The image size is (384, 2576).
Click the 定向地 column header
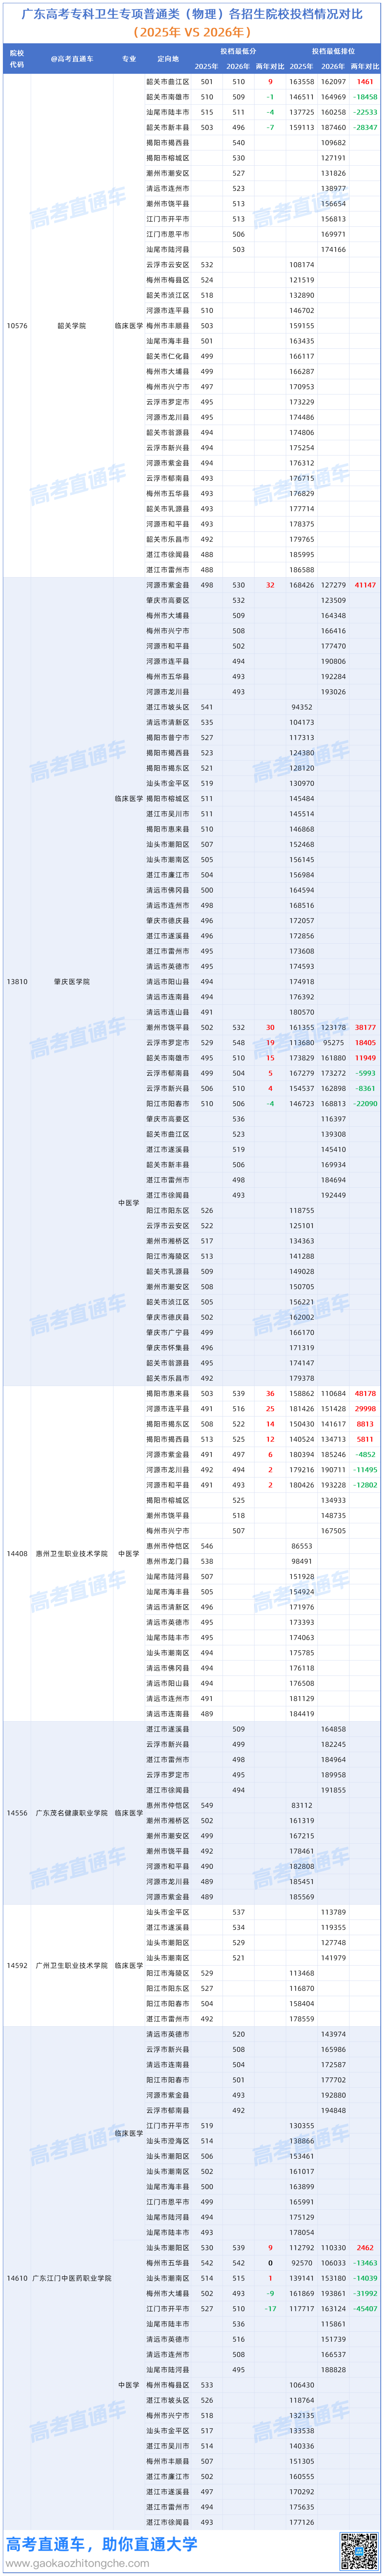[168, 59]
